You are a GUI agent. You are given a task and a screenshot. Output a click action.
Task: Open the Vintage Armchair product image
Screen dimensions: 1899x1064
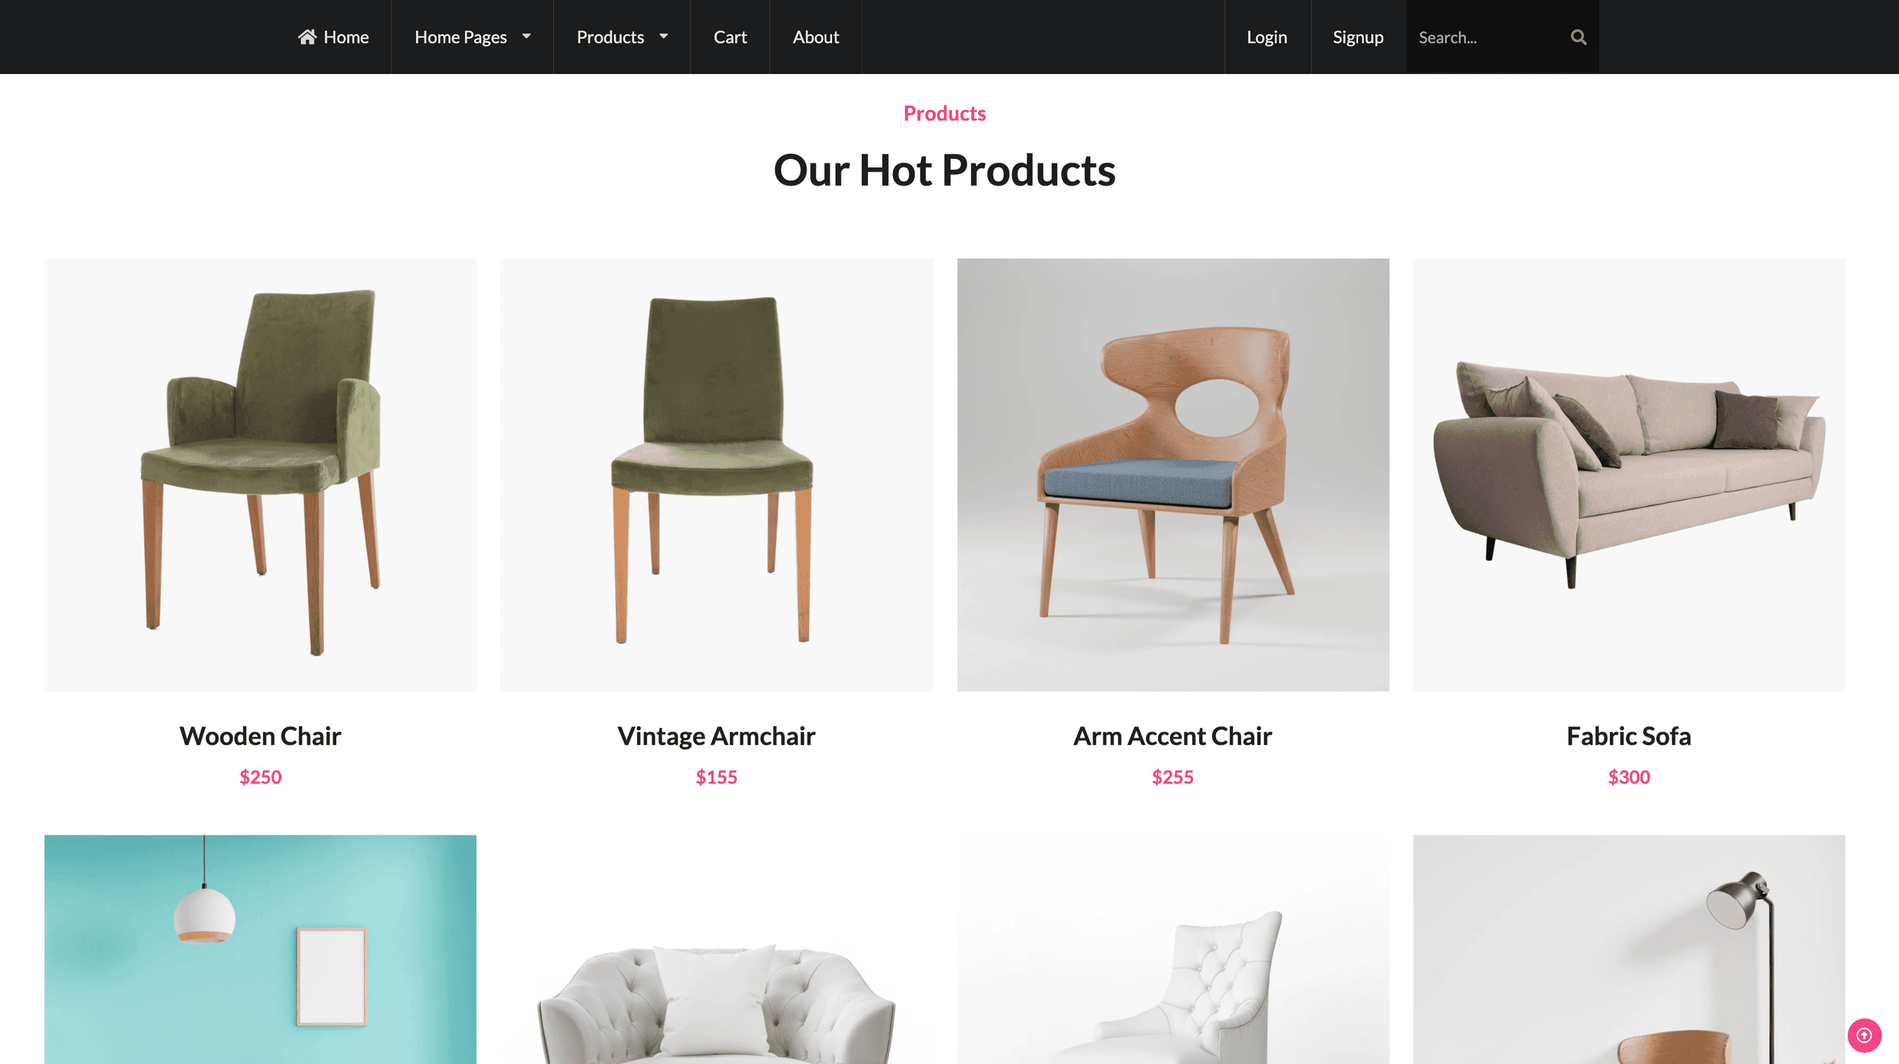[716, 475]
